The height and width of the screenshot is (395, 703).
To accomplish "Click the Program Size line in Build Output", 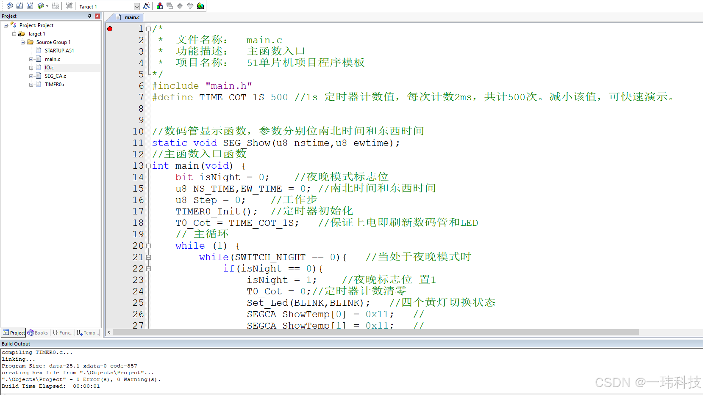I will click(69, 366).
